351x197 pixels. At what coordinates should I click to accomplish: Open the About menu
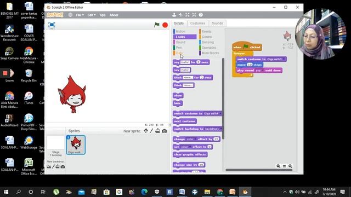click(x=114, y=15)
